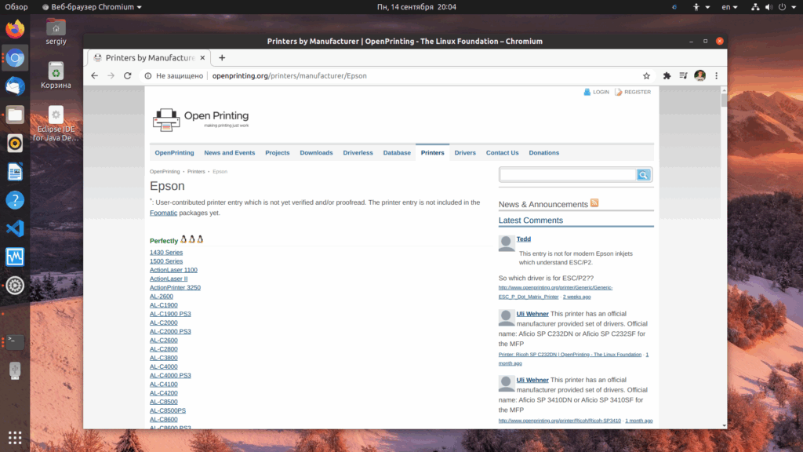Open Rhythmbox music player in the dock
The image size is (803, 452).
coord(15,144)
